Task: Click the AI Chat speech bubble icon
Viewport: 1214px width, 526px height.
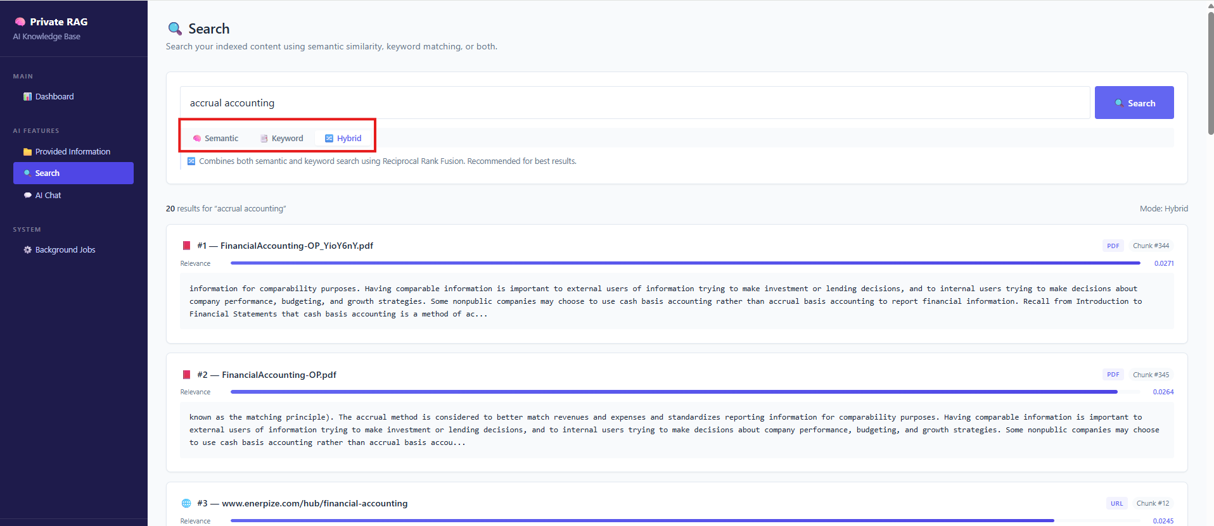Action: pos(27,196)
